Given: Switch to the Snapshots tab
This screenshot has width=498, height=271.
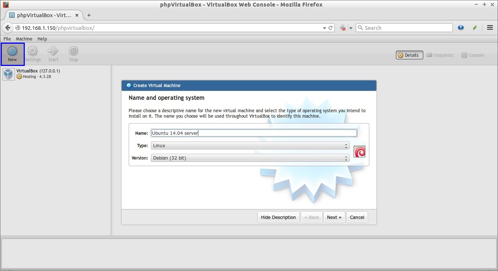Looking at the screenshot, I should click(440, 55).
